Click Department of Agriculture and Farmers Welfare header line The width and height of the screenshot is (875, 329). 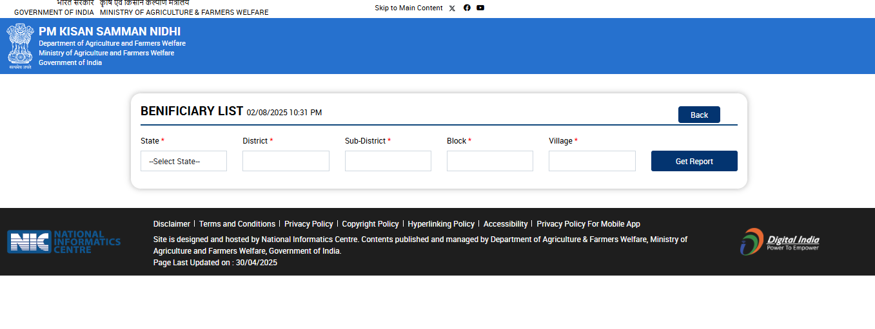pos(112,44)
